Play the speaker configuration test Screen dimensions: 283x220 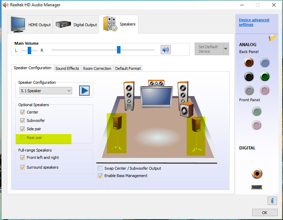pos(84,90)
